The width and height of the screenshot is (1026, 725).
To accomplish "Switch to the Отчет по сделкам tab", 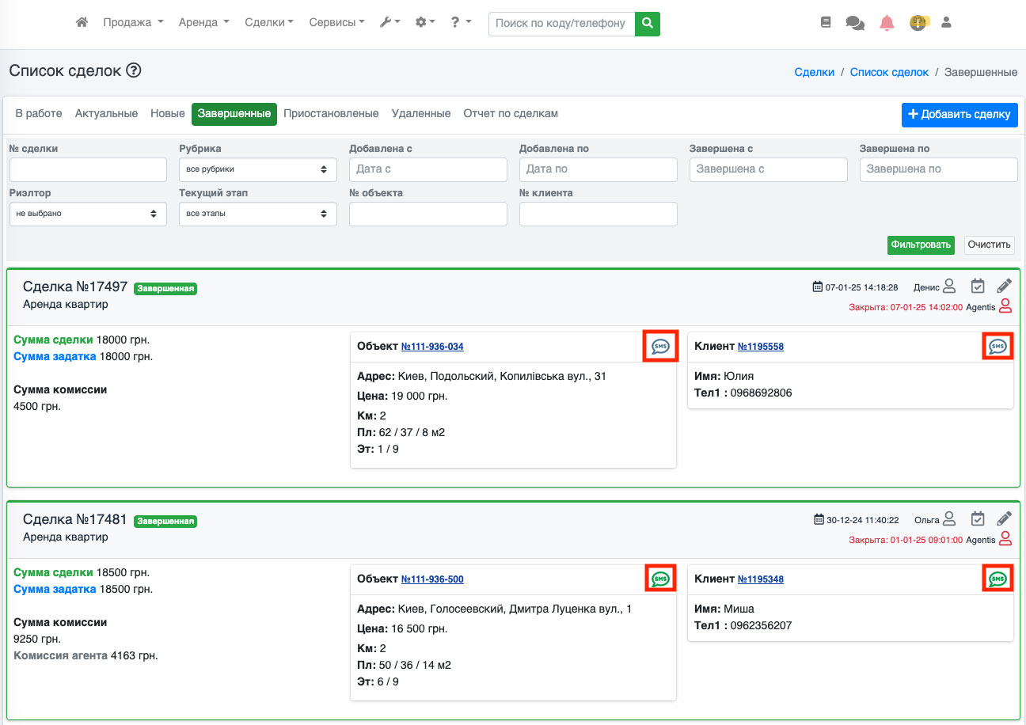I will pyautogui.click(x=511, y=114).
